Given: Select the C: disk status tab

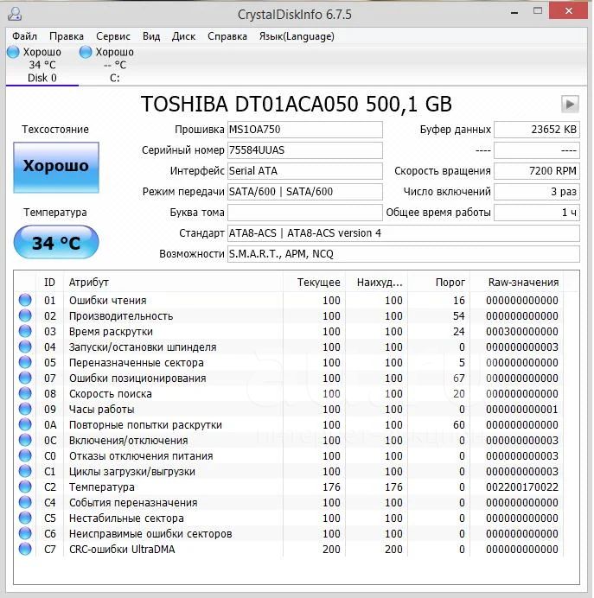Looking at the screenshot, I should pyautogui.click(x=114, y=65).
